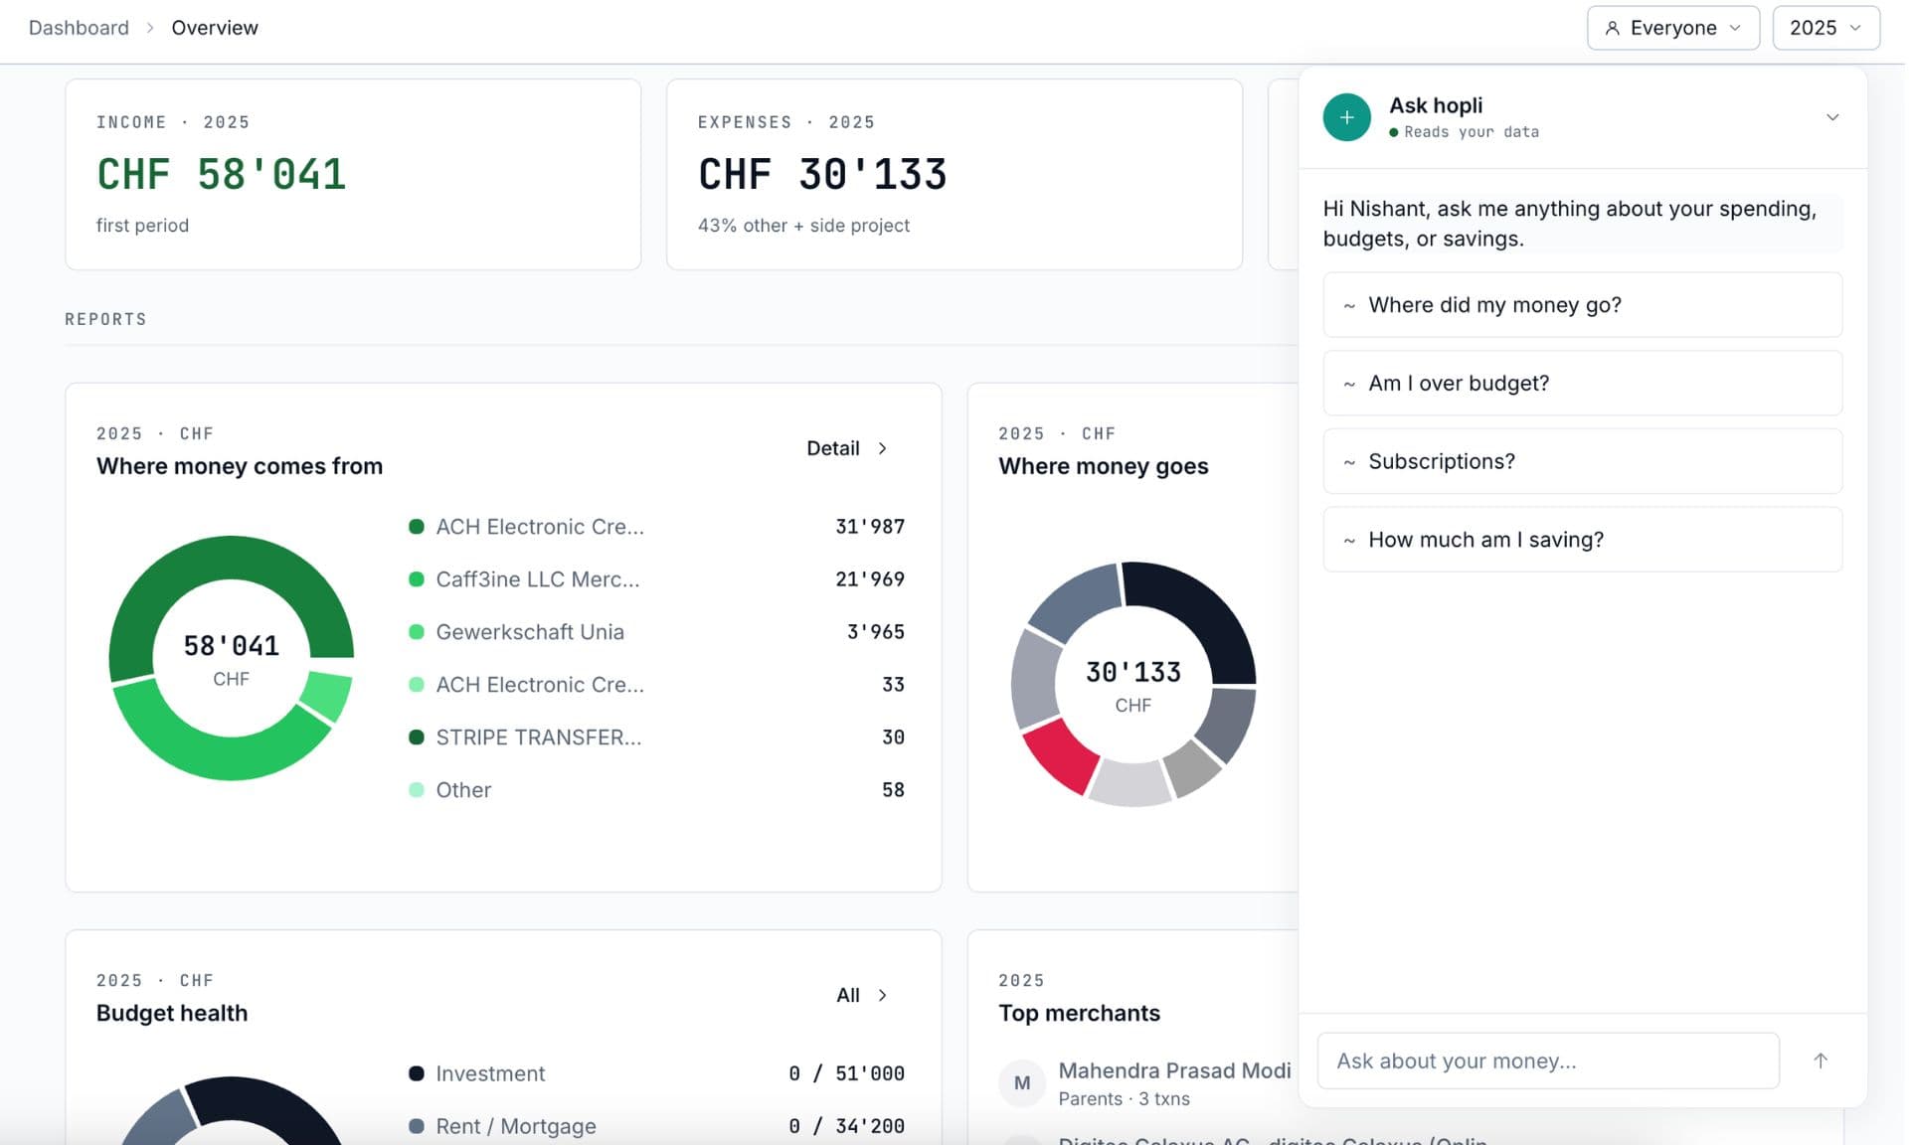The image size is (1909, 1145).
Task: Click the M avatar for Mahendra Prasad Modi
Action: point(1022,1083)
